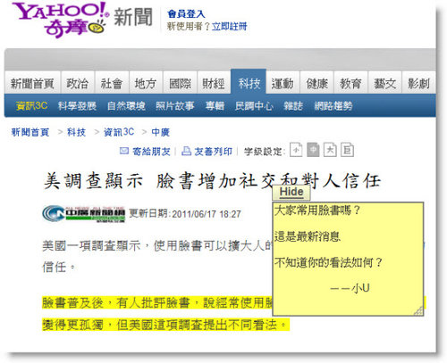Viewport: 447px width, 363px height.
Task: Go to 照片故事 subsection
Action: (x=175, y=105)
